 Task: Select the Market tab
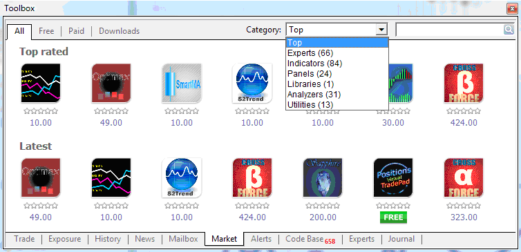(x=225, y=239)
